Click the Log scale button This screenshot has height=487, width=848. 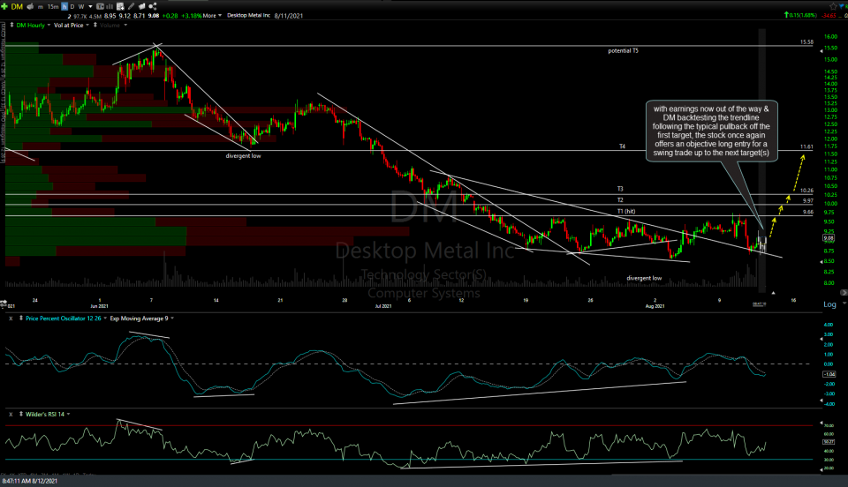pos(829,304)
